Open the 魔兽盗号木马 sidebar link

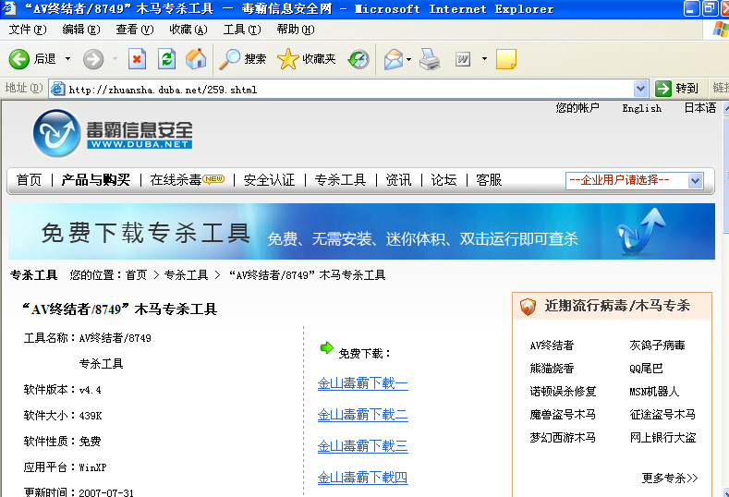[x=563, y=414]
